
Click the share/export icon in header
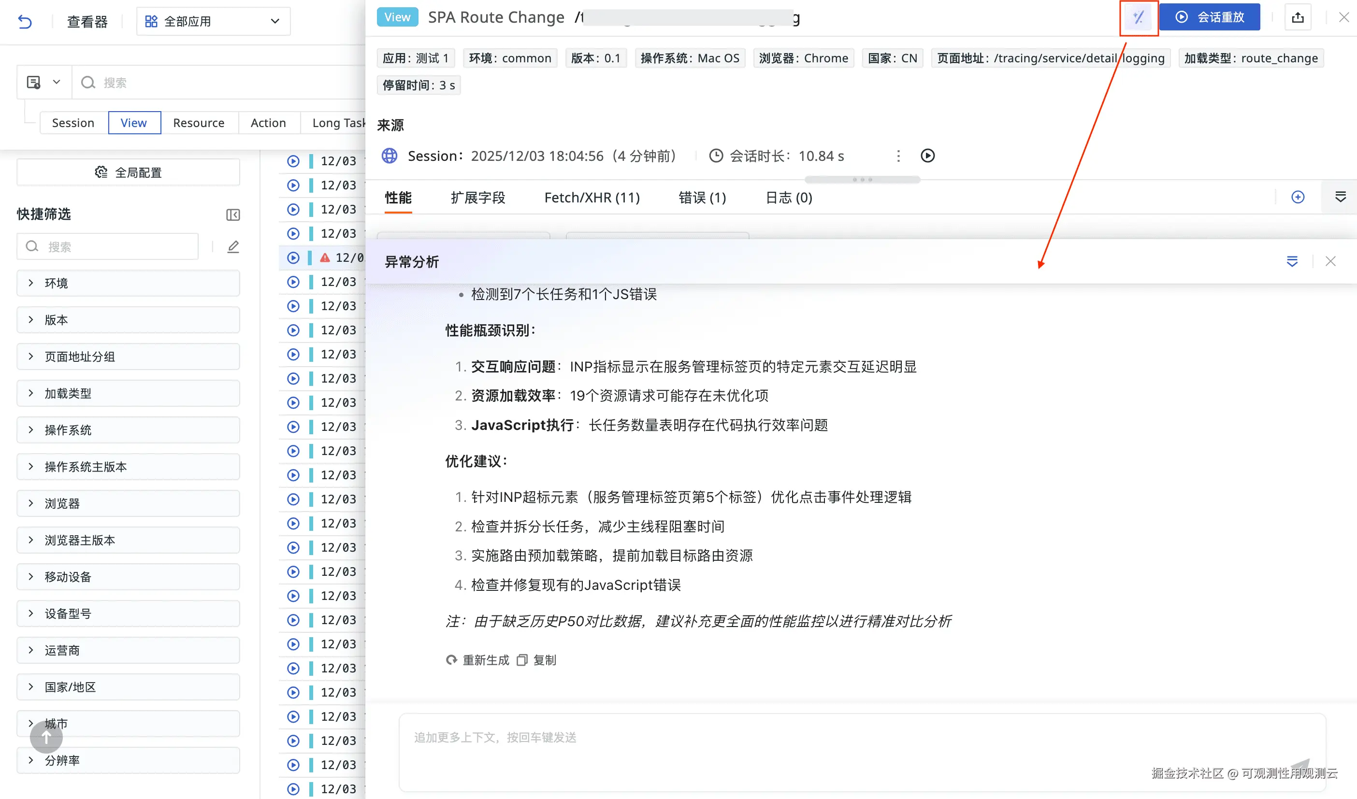click(x=1297, y=17)
